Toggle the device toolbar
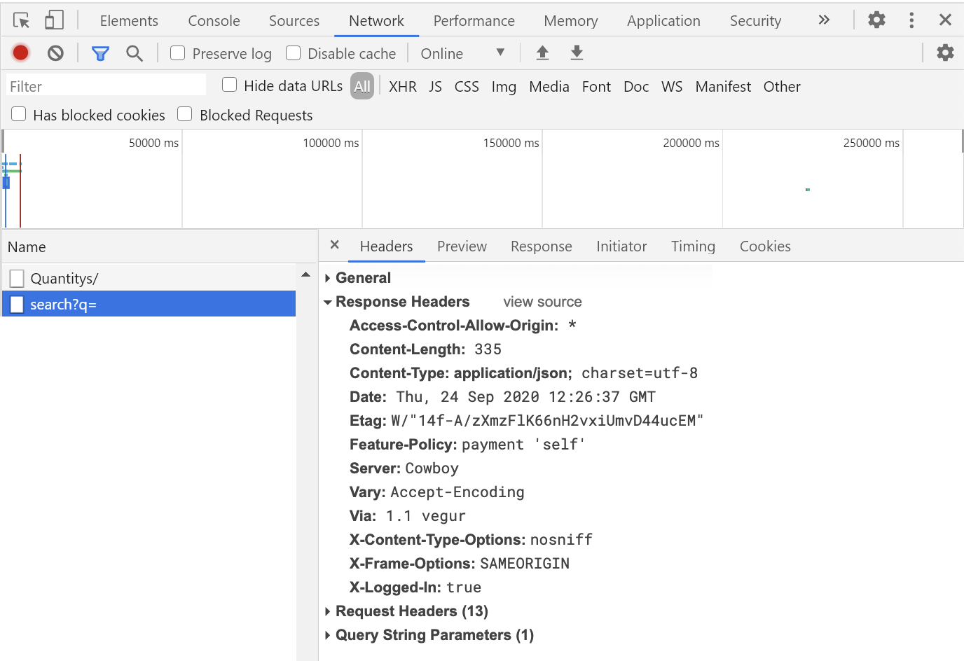This screenshot has width=964, height=661. click(54, 20)
